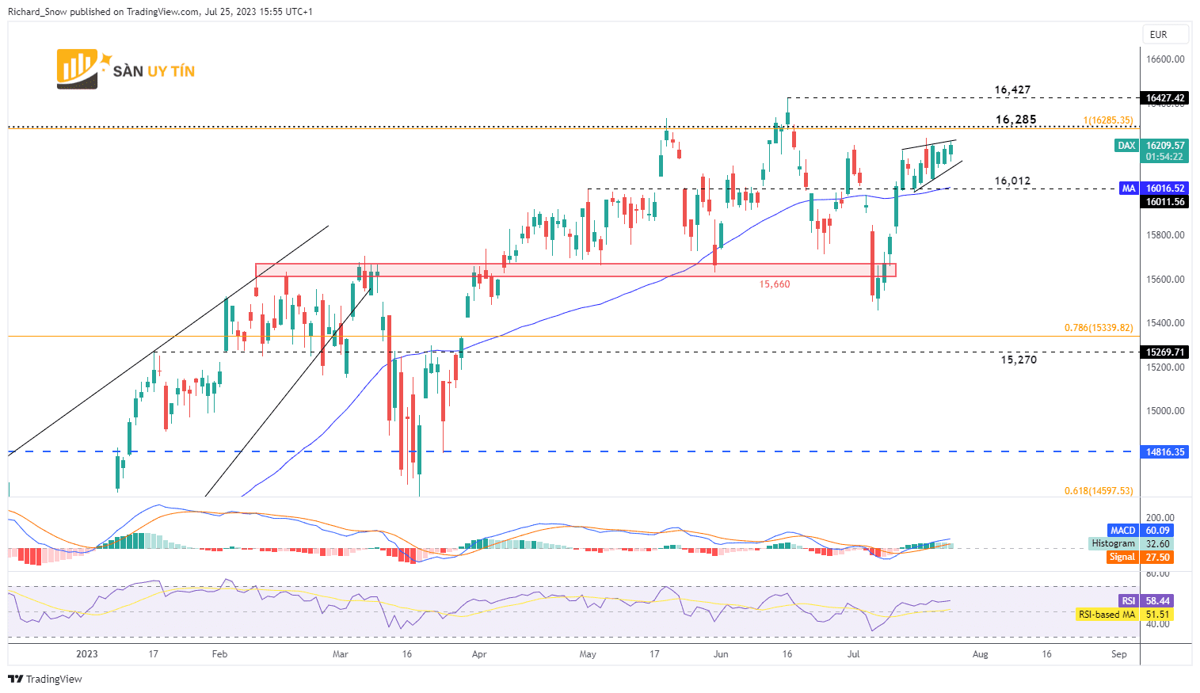Select the 16016.52 moving average value
Image resolution: width=1200 pixels, height=693 pixels.
click(1165, 188)
